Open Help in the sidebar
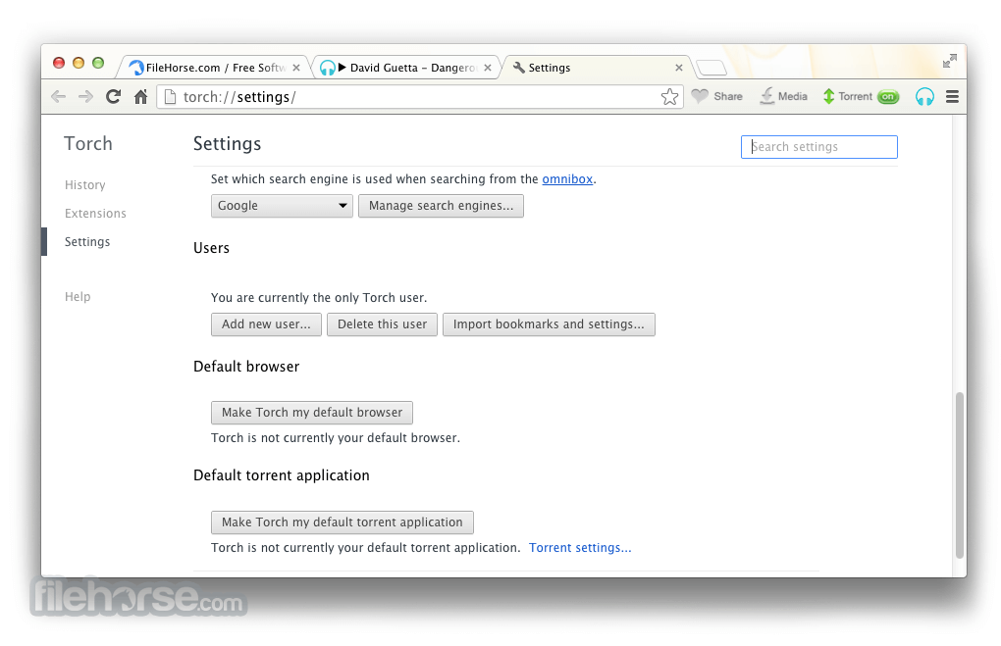Screen dimensions: 1001x646 (x=78, y=297)
